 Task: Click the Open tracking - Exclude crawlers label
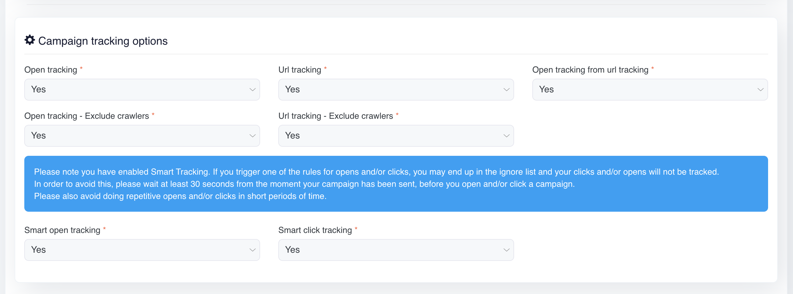pos(87,116)
